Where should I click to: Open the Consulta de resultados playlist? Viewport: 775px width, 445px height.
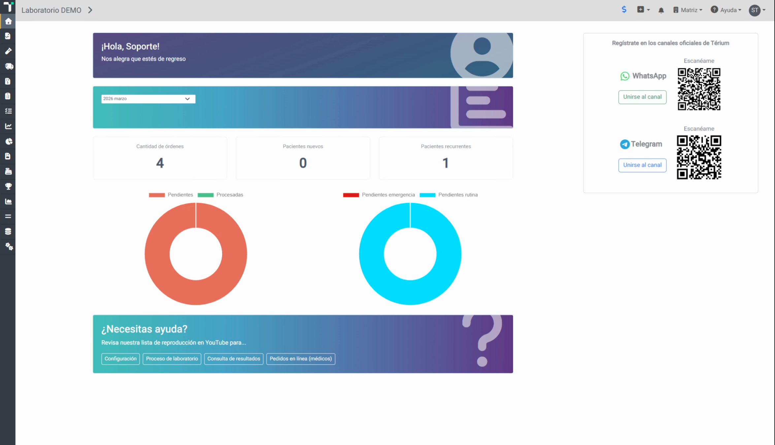coord(234,359)
